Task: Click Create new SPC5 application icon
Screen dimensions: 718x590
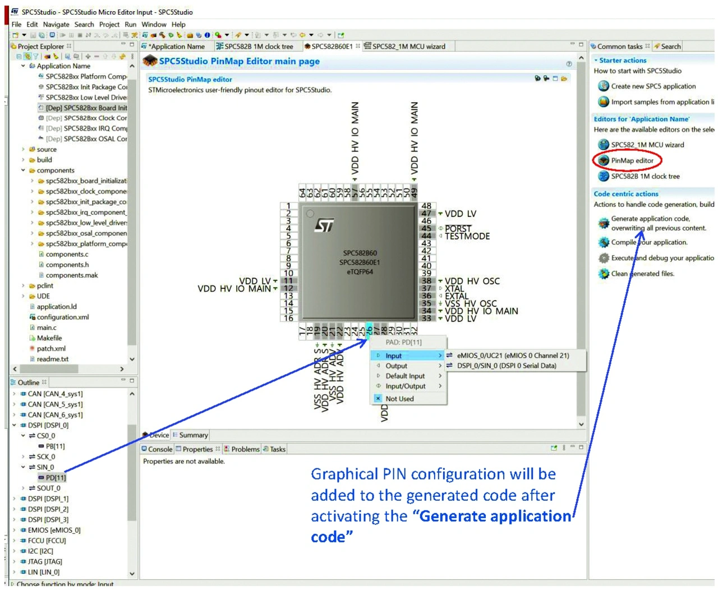Action: click(604, 86)
